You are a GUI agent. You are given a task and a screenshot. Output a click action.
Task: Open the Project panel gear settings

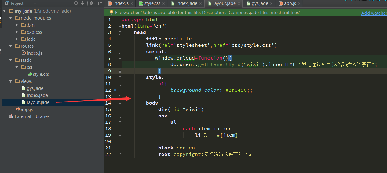pos(91,3)
